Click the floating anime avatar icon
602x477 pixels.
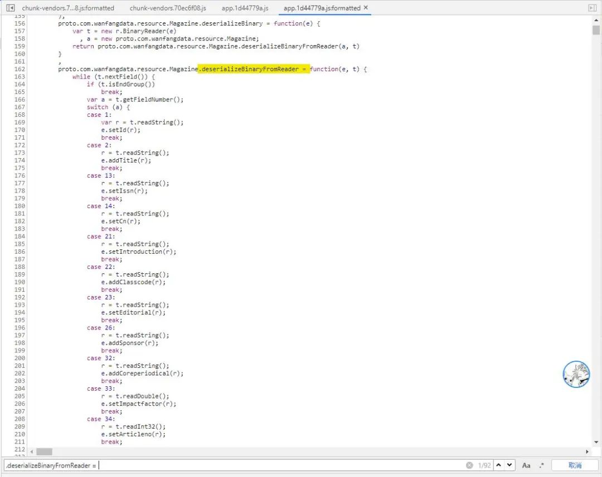pyautogui.click(x=576, y=374)
